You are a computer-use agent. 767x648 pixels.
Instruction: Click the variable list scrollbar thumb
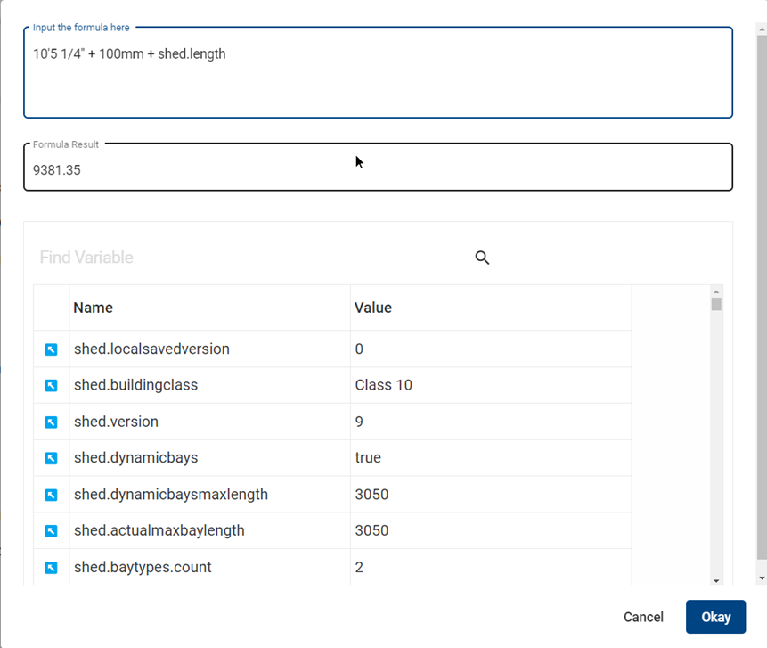[x=716, y=304]
